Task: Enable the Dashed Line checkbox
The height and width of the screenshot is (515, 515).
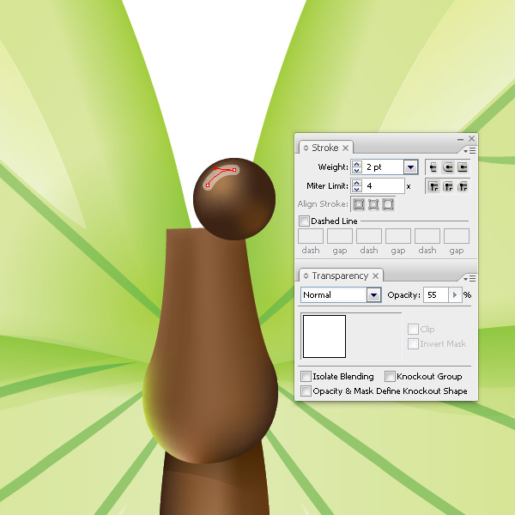Action: coord(304,221)
